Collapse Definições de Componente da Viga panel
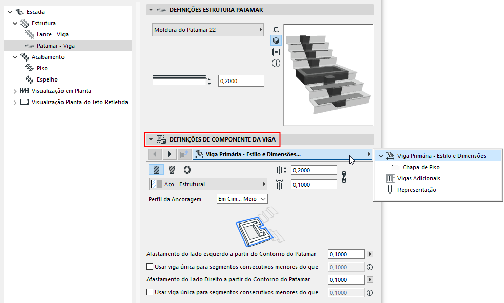 click(x=151, y=139)
